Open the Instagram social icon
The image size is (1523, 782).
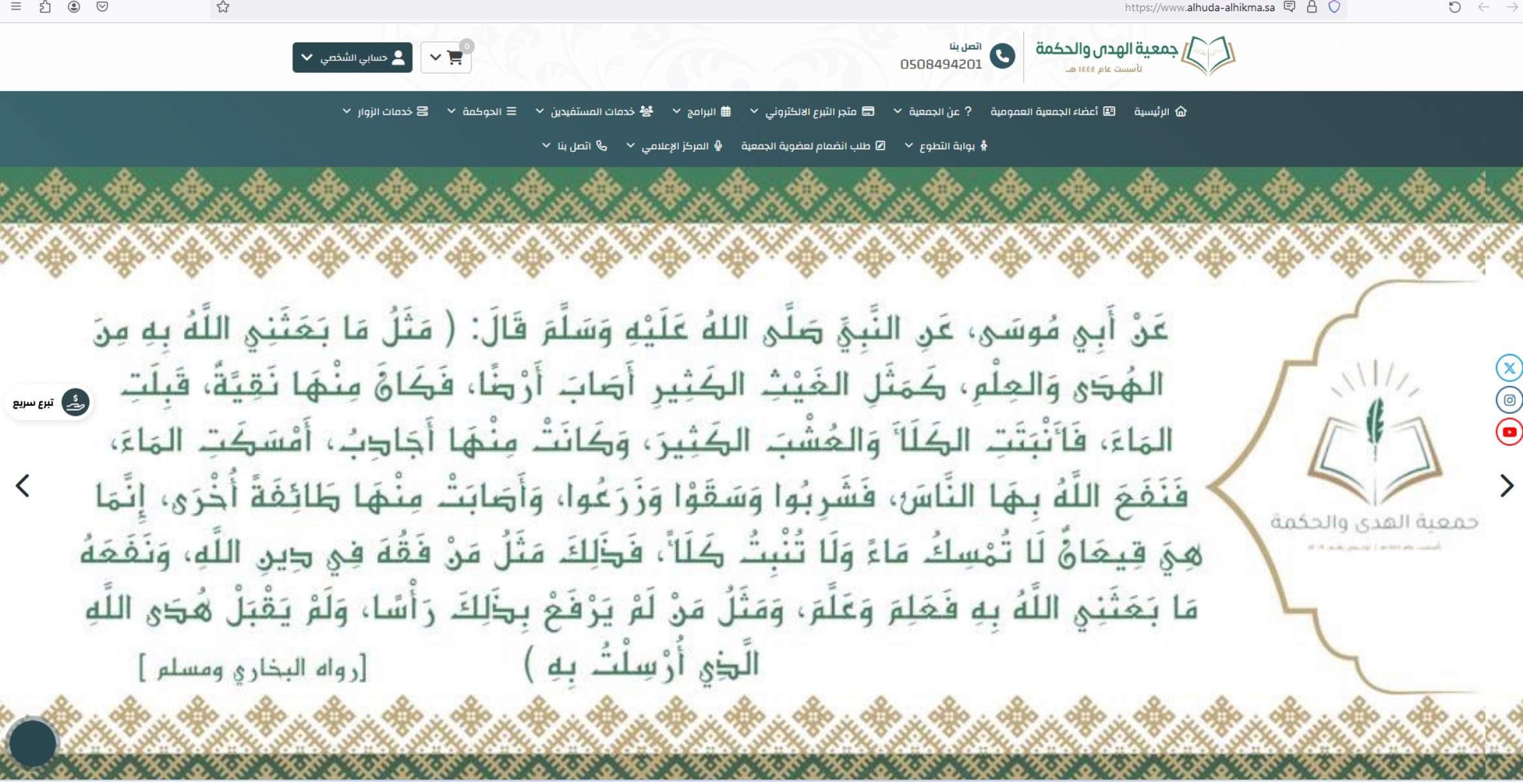(1509, 400)
